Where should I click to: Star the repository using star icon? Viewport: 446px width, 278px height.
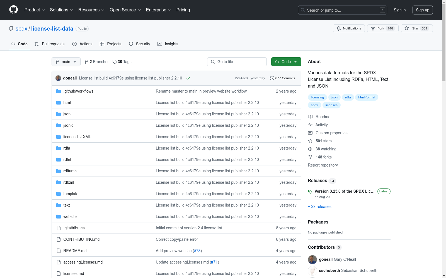[407, 28]
